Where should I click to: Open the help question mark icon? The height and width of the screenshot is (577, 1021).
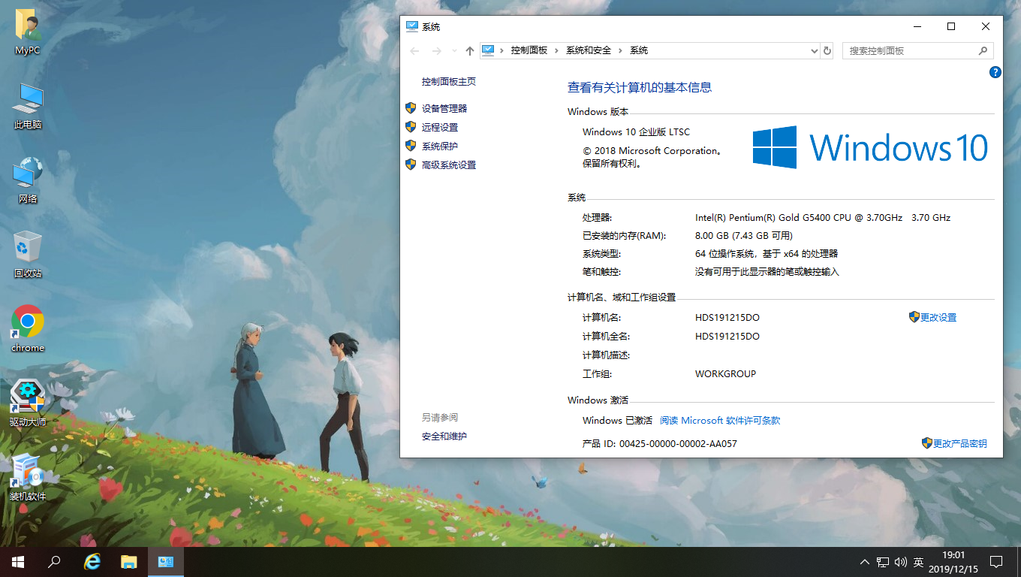[995, 72]
